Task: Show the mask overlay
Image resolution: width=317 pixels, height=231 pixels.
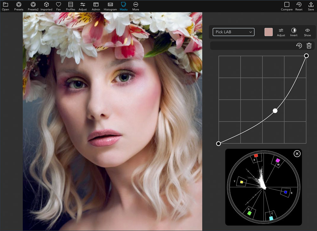Action: [x=307, y=32]
